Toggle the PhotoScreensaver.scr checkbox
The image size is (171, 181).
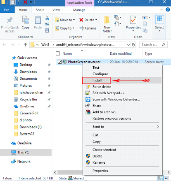pos(59,62)
